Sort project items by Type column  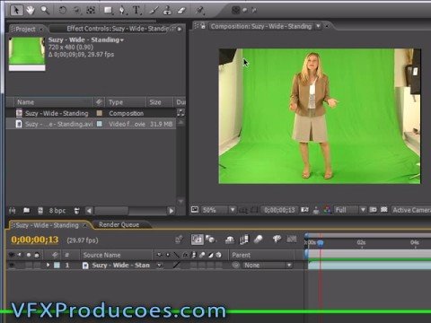(126, 102)
